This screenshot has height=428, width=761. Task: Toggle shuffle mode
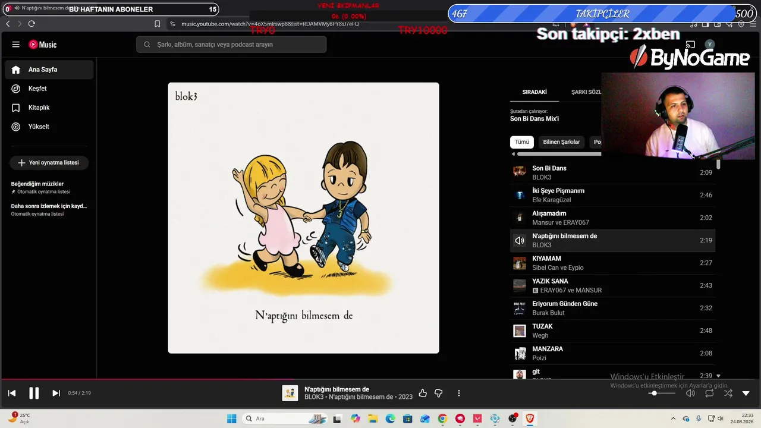point(728,393)
